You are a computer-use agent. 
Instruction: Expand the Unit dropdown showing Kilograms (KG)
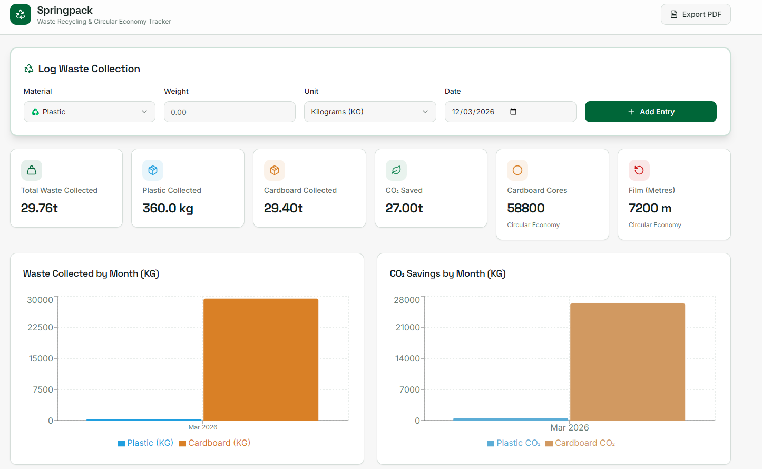tap(370, 112)
